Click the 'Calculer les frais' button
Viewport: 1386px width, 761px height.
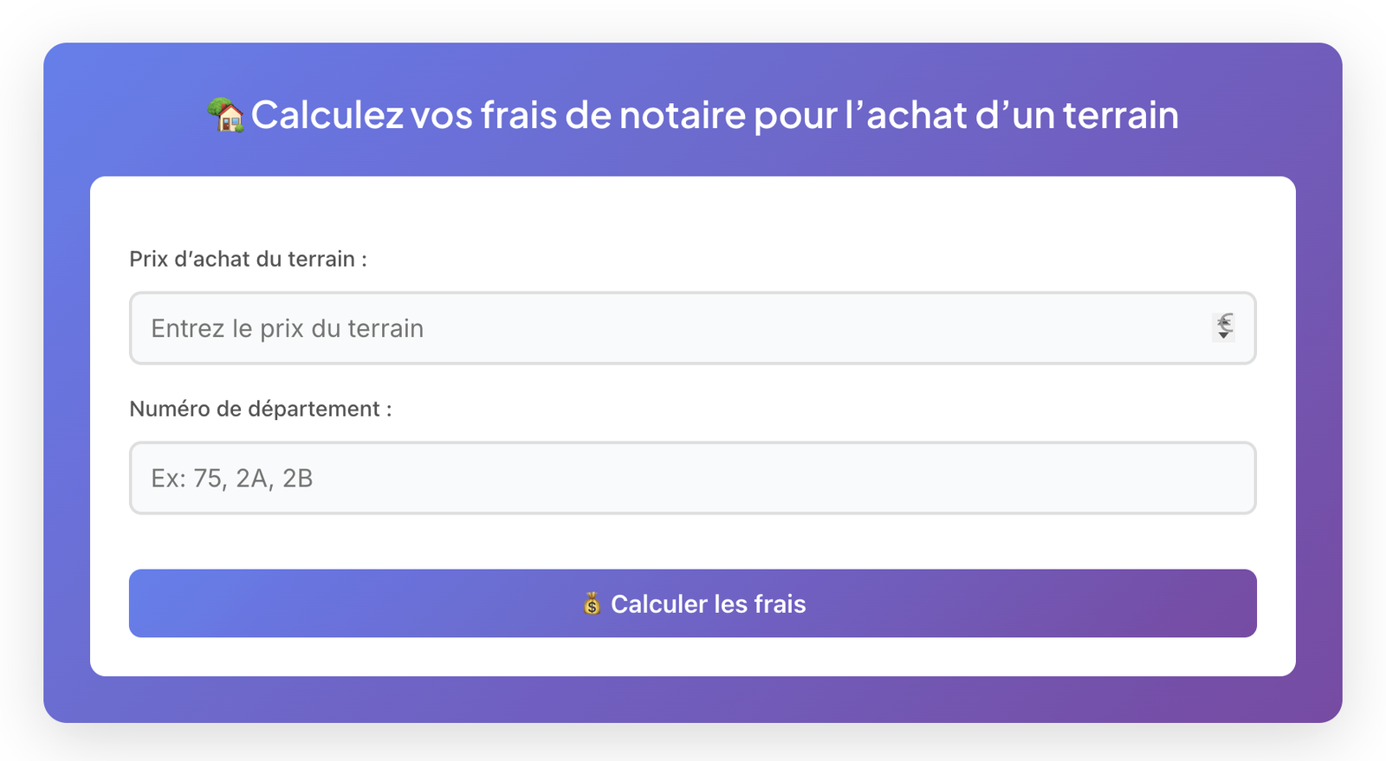pos(692,603)
